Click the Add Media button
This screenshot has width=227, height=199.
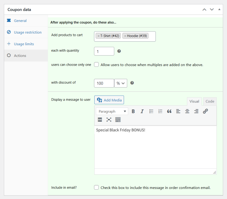109,100
